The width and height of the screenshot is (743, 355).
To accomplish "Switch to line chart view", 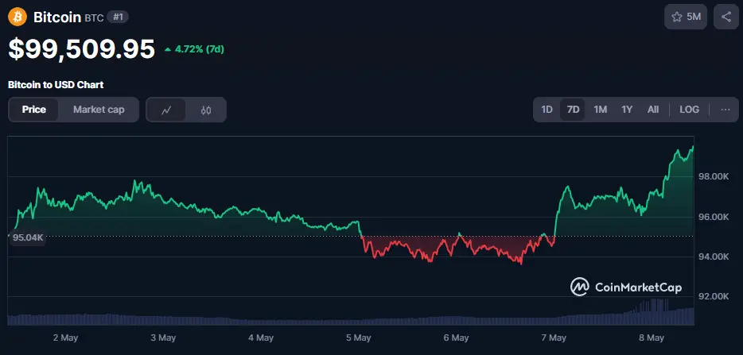I will (x=166, y=110).
